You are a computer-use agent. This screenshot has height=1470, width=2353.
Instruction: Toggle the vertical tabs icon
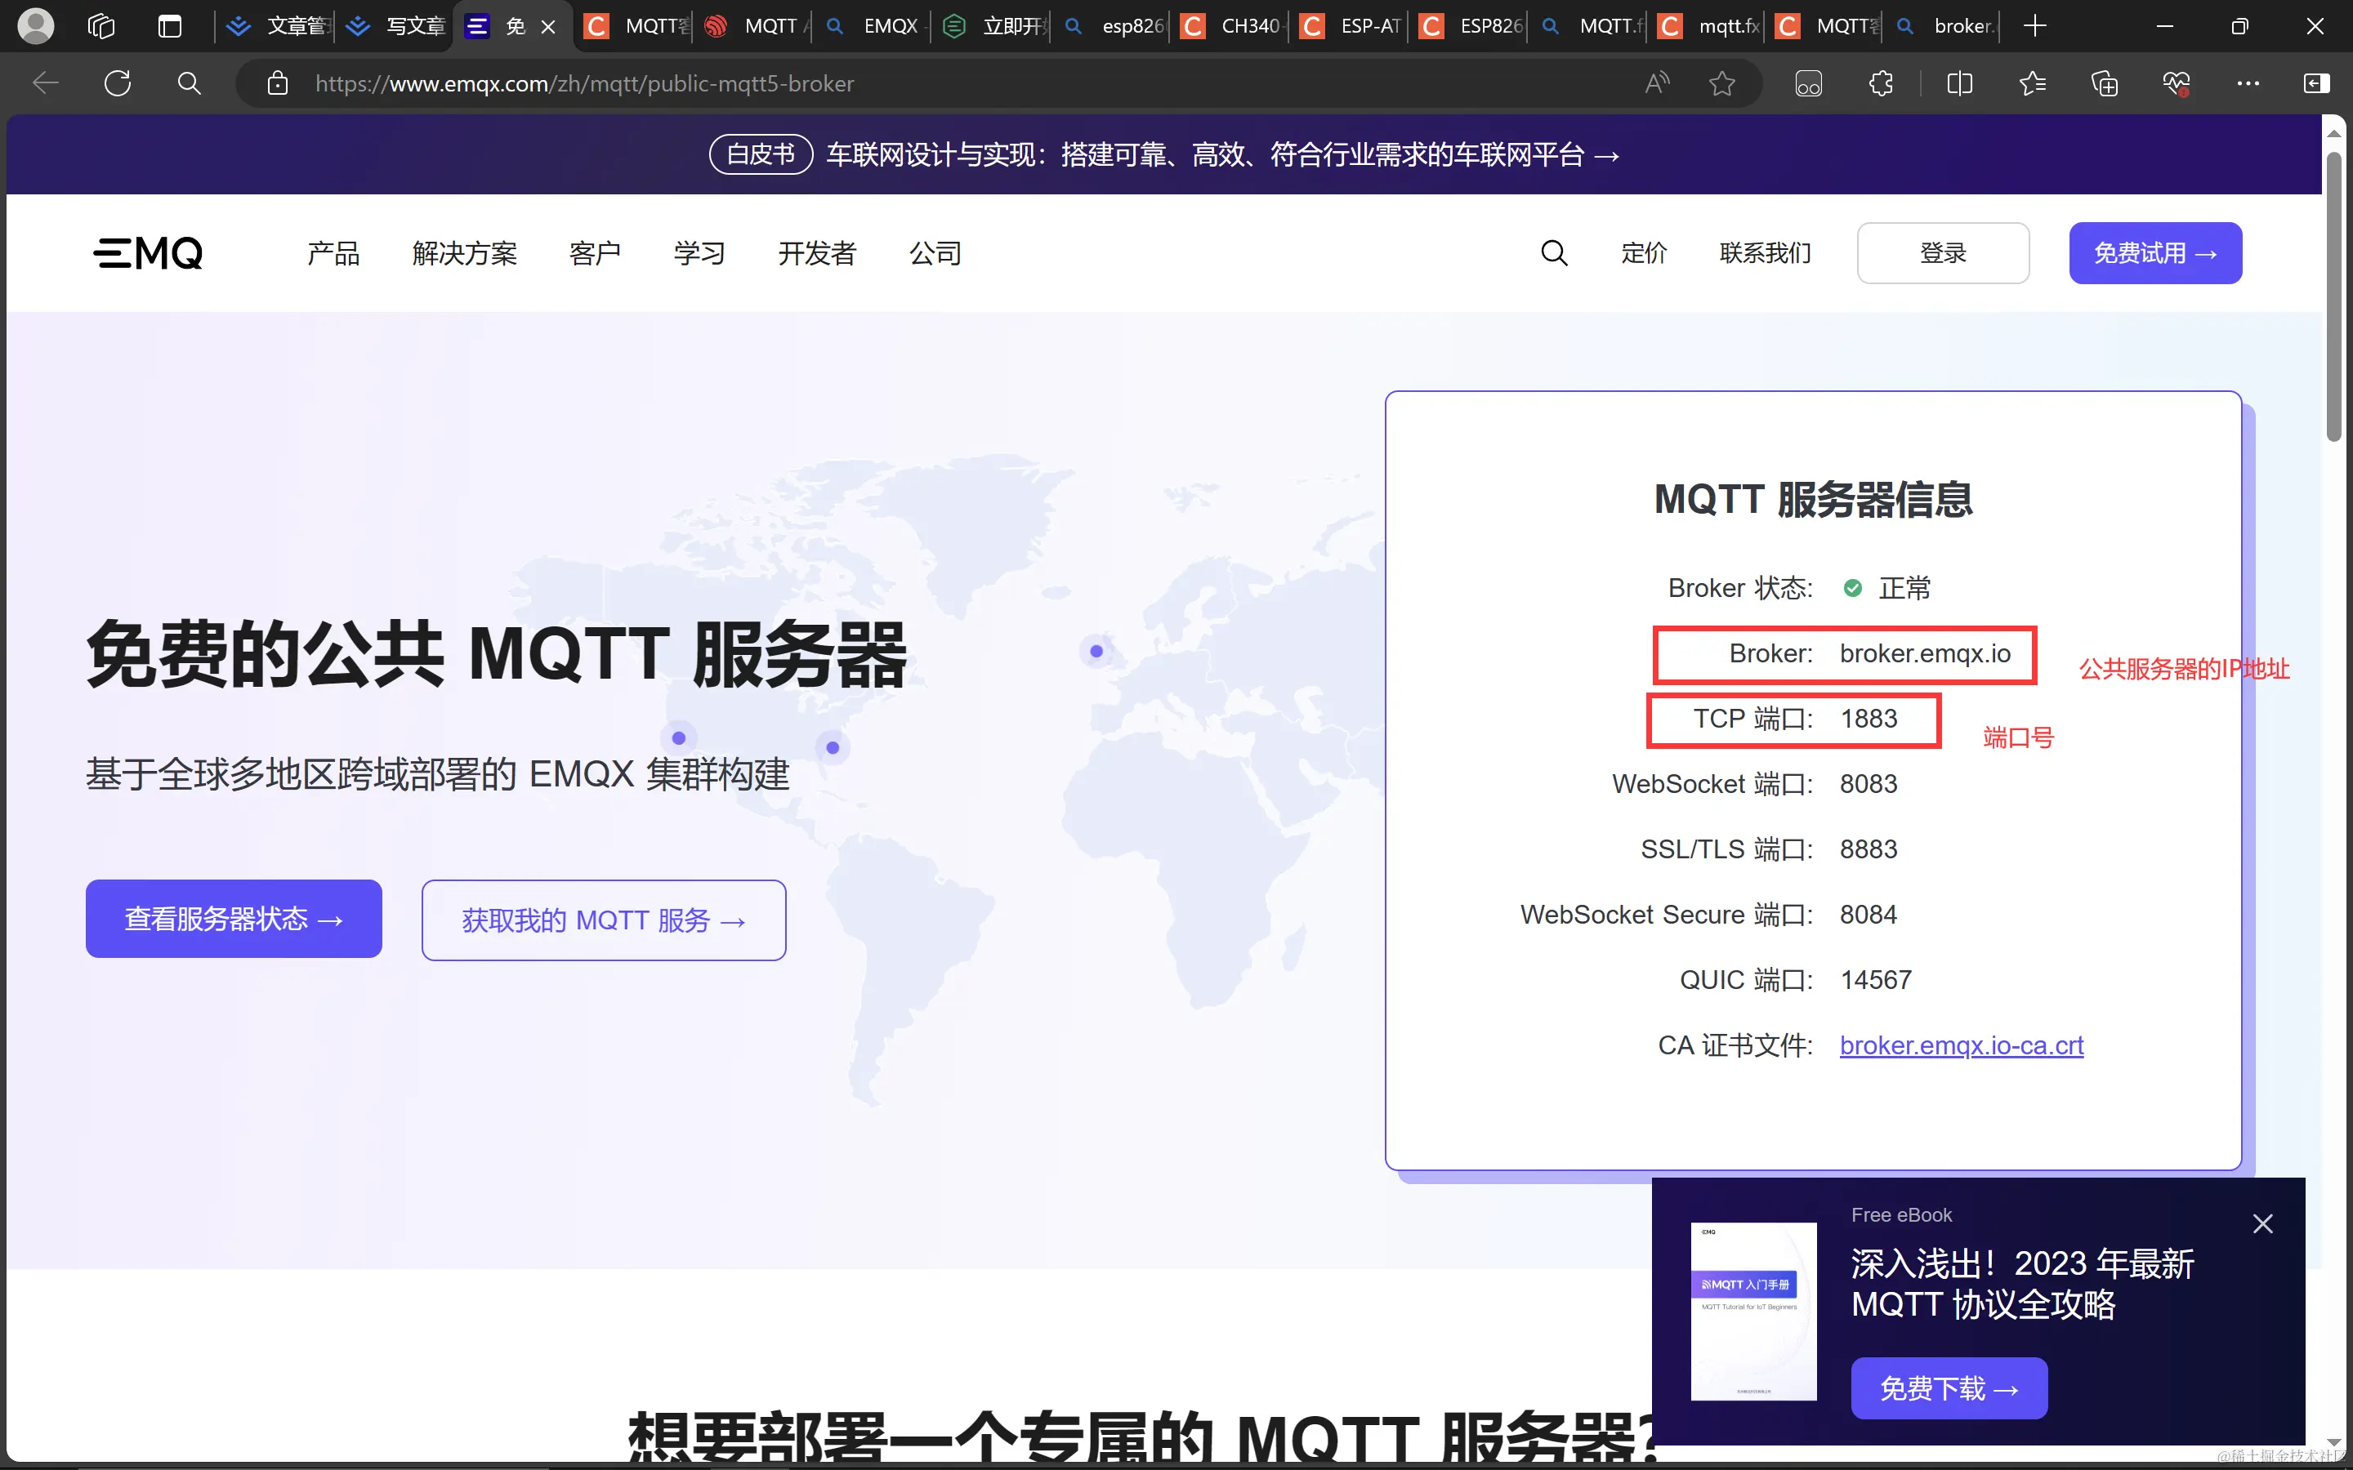[170, 26]
